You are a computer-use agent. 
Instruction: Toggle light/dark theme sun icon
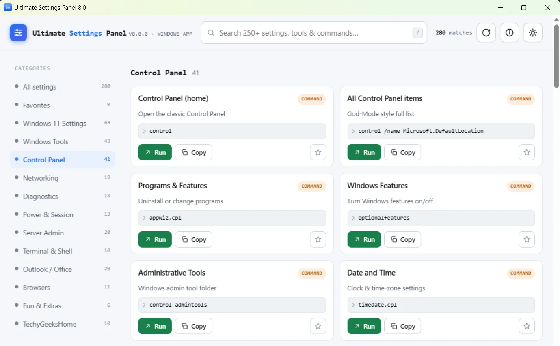(x=533, y=33)
